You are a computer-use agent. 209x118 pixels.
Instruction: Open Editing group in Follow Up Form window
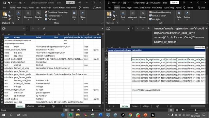(187, 15)
